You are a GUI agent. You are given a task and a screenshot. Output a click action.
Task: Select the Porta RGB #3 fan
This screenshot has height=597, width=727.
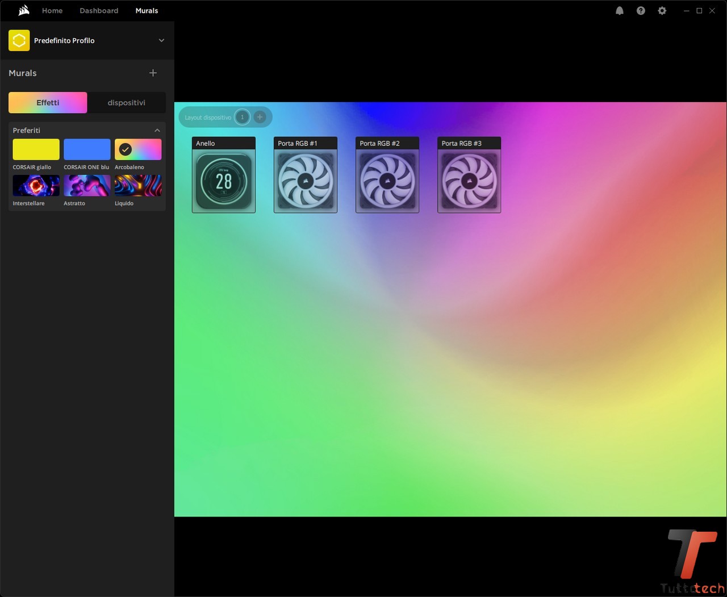pos(469,181)
